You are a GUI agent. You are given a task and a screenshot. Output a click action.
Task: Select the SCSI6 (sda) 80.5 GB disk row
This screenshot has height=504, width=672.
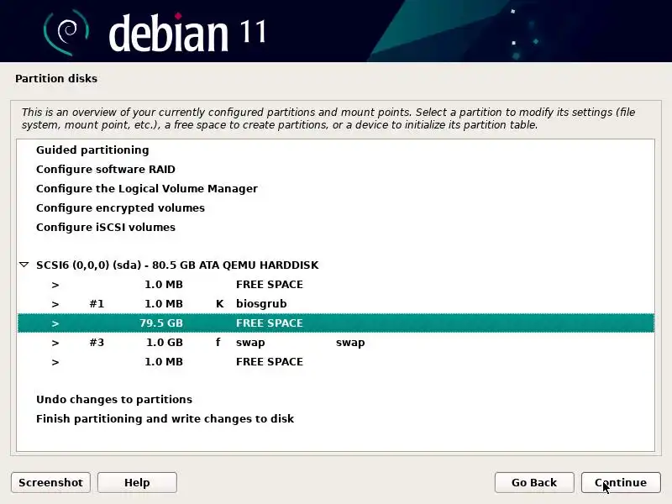click(335, 265)
